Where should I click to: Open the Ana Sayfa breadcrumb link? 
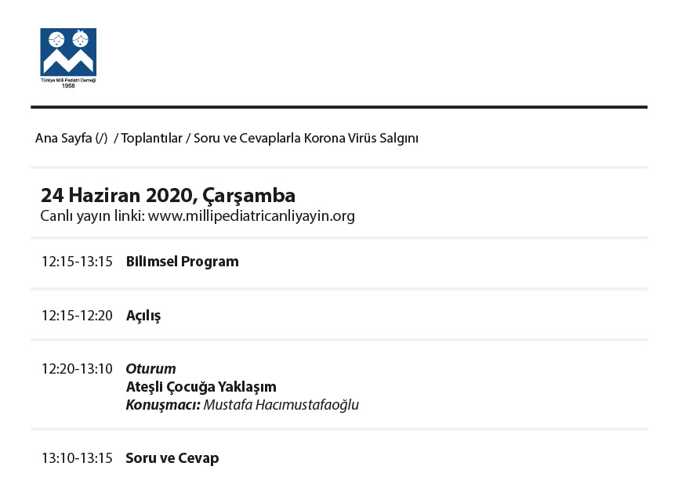[x=63, y=138]
